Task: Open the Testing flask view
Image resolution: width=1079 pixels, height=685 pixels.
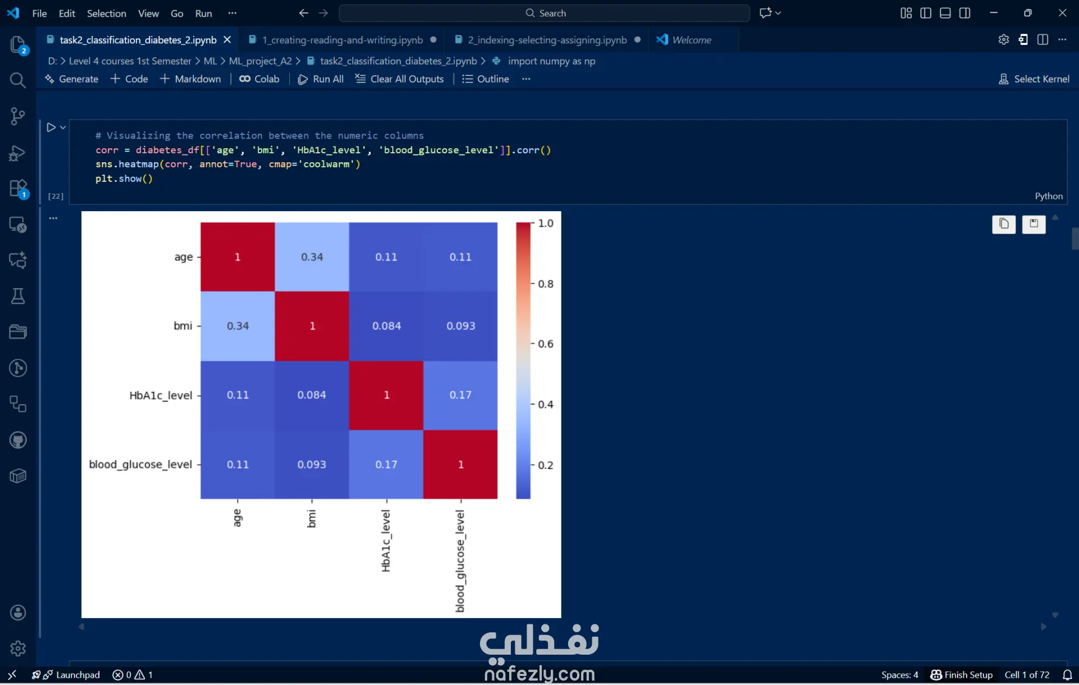Action: point(17,296)
